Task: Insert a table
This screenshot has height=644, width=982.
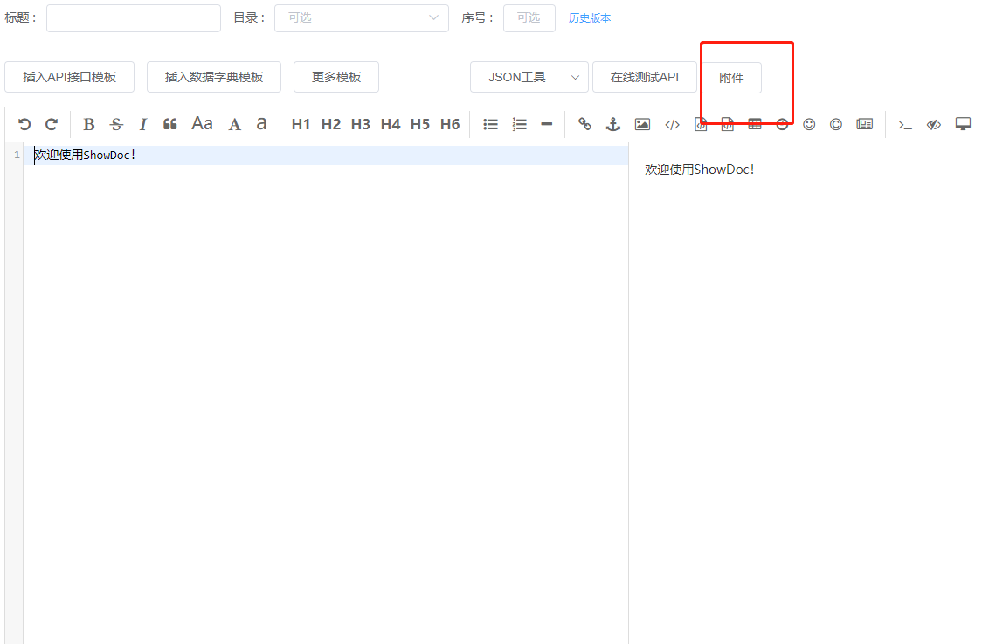Action: point(755,124)
